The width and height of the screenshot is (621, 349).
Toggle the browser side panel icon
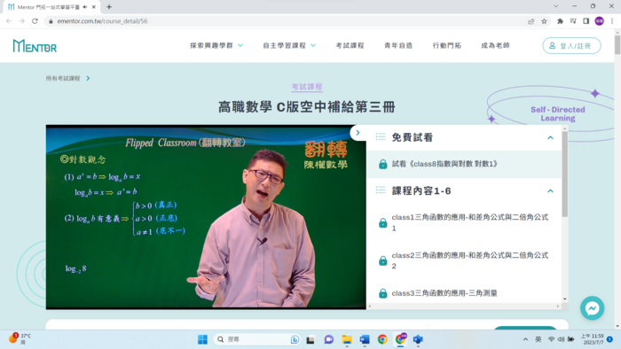pyautogui.click(x=586, y=21)
